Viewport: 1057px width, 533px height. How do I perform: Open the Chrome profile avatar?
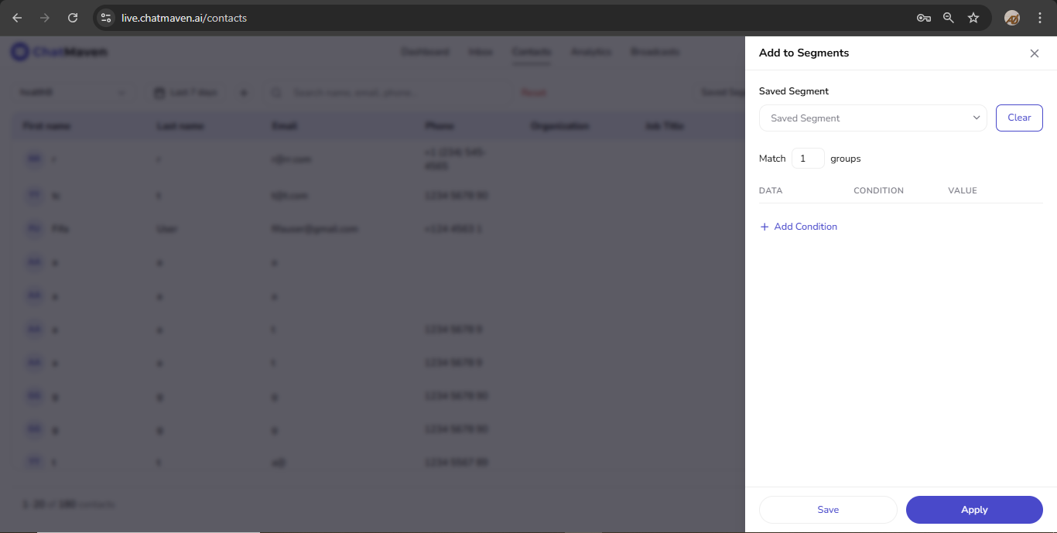[1012, 18]
